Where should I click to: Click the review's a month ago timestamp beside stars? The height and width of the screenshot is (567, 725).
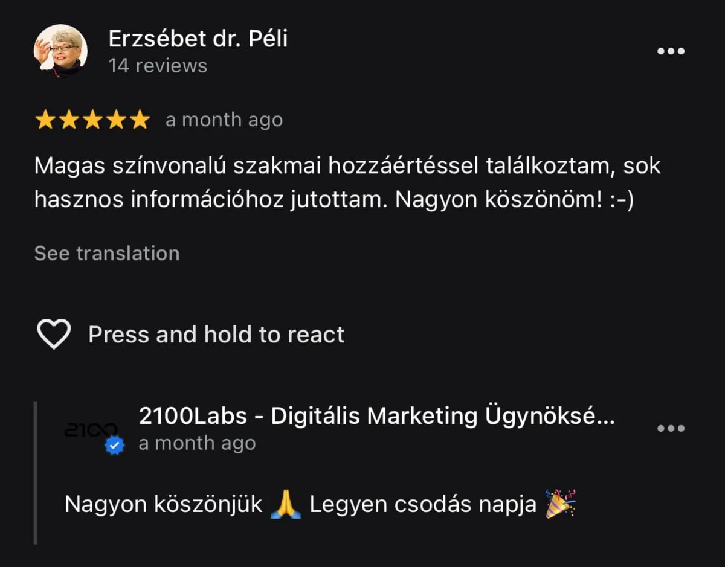224,120
